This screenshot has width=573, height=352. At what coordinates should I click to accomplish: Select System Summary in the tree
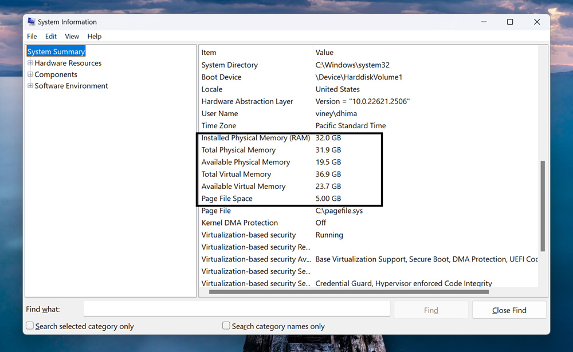[x=56, y=52]
